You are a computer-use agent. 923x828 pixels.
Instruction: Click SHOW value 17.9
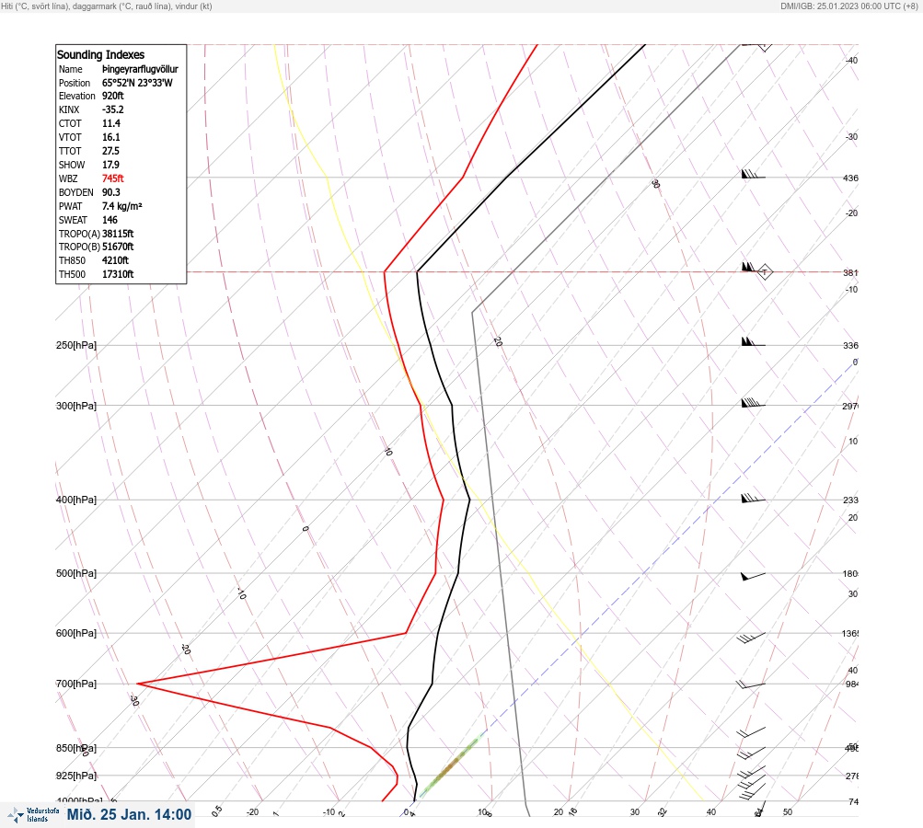[110, 165]
